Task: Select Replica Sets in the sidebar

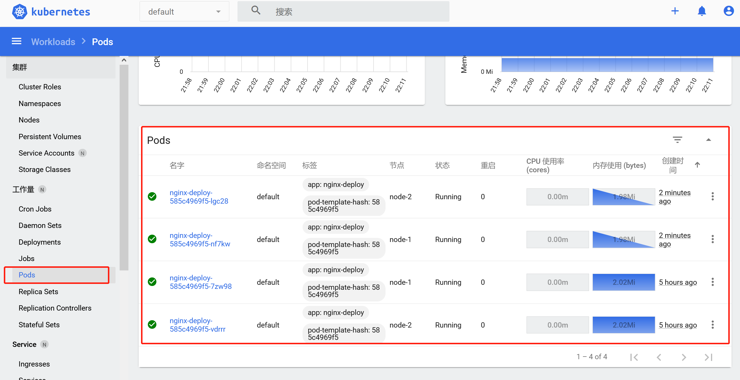Action: [x=38, y=292]
